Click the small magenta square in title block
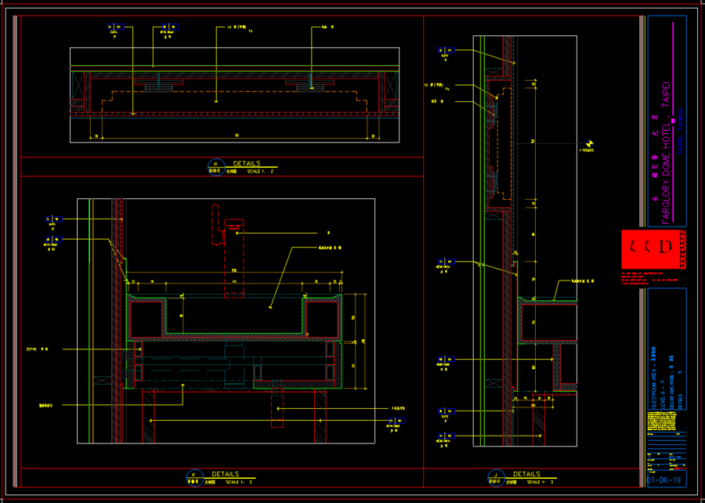Screen dimensions: 705x503 tap(673, 121)
